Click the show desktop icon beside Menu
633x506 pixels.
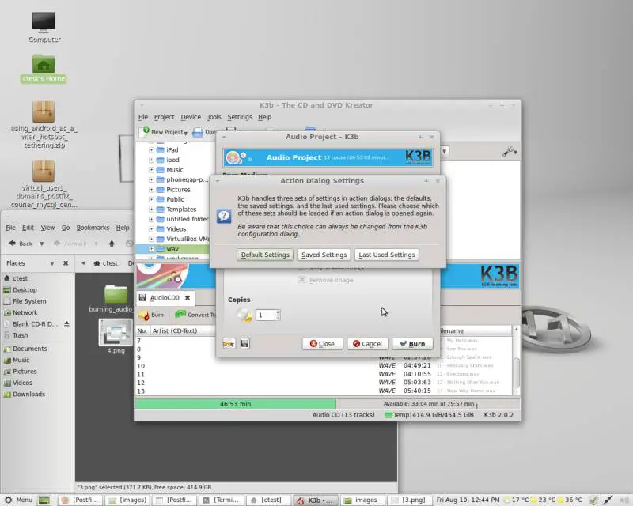(x=44, y=500)
